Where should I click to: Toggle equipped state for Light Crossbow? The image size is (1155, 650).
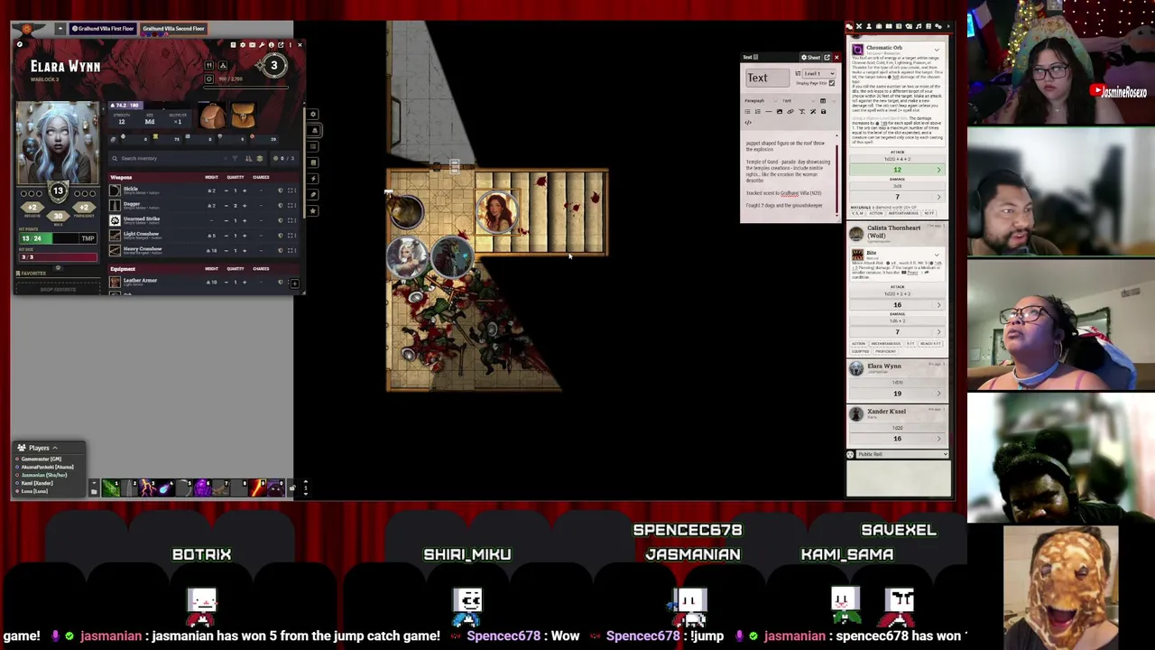click(x=281, y=236)
